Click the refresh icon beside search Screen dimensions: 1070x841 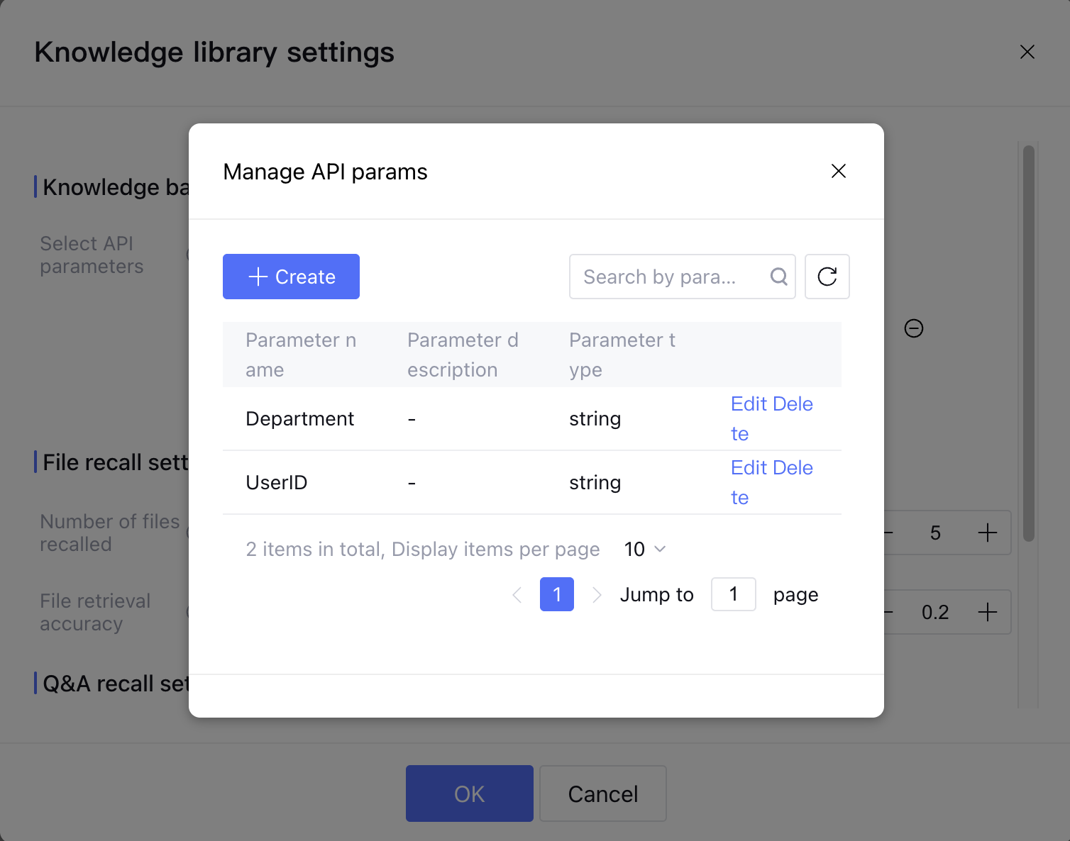tap(827, 277)
